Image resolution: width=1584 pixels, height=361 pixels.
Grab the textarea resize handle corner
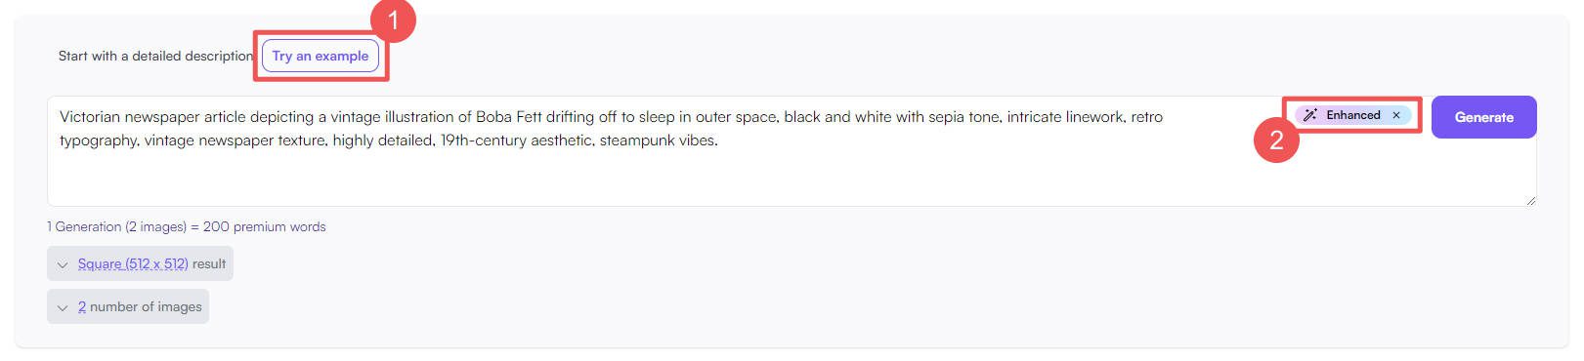pos(1530,200)
